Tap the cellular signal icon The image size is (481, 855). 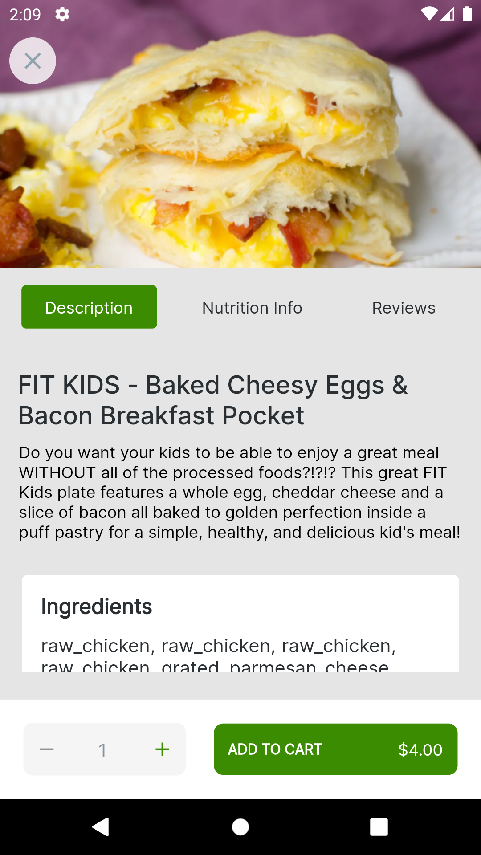click(x=447, y=14)
